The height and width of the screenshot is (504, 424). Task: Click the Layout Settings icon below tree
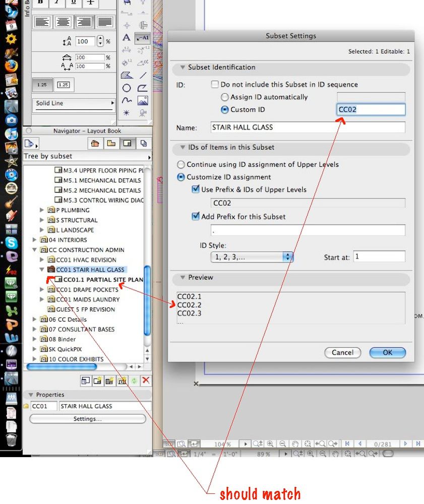coord(85,380)
